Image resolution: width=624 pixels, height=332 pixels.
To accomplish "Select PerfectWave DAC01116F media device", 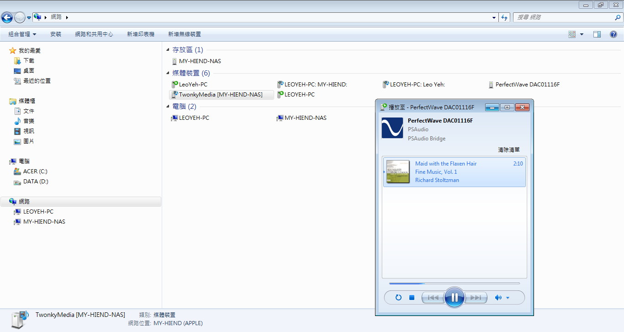I will (524, 85).
